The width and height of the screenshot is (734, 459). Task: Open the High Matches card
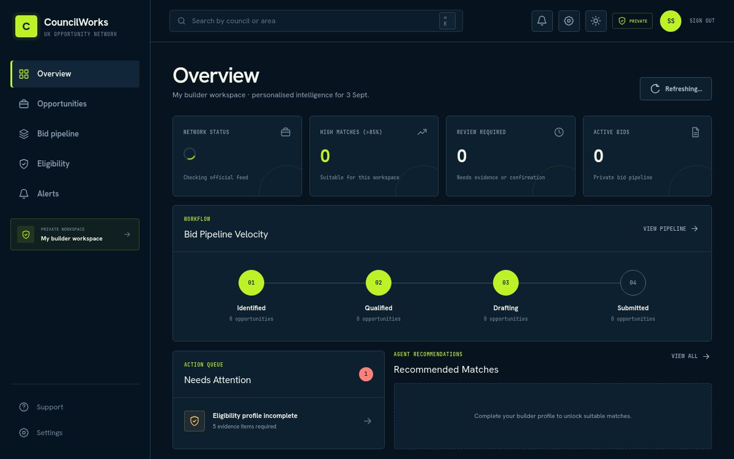click(x=374, y=156)
